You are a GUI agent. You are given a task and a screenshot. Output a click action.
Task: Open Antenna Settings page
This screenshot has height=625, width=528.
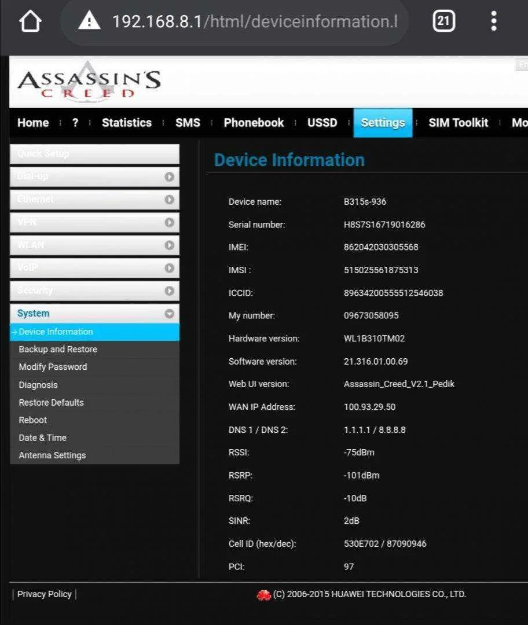point(52,455)
